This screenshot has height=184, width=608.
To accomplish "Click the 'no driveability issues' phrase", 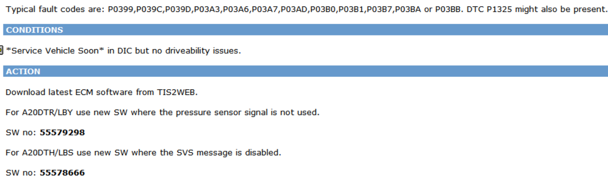I will pyautogui.click(x=196, y=51).
